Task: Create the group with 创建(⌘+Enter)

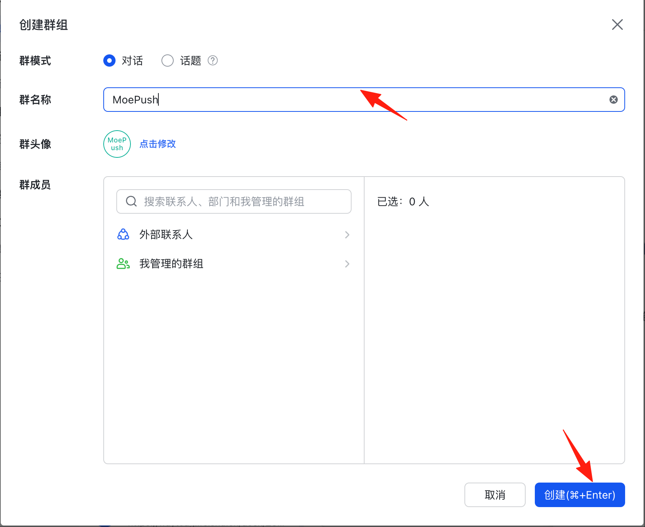Action: [x=580, y=495]
